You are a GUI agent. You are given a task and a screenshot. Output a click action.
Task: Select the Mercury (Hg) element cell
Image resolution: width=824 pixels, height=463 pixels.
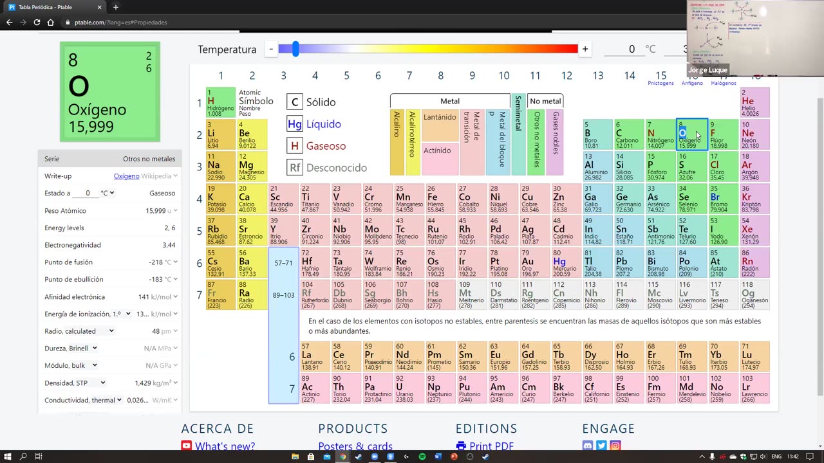click(x=566, y=262)
